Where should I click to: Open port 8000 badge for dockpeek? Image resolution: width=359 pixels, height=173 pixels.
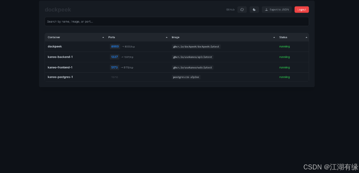[x=115, y=47]
